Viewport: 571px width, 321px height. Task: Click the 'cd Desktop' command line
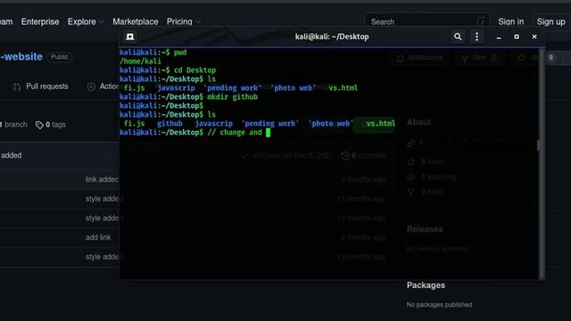pos(168,70)
